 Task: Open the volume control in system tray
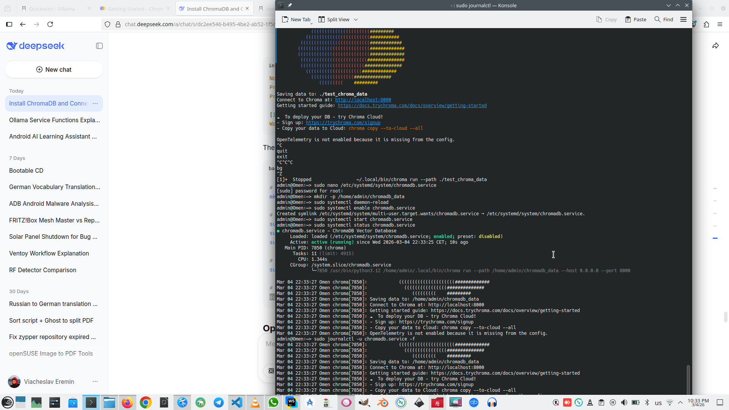[624, 402]
